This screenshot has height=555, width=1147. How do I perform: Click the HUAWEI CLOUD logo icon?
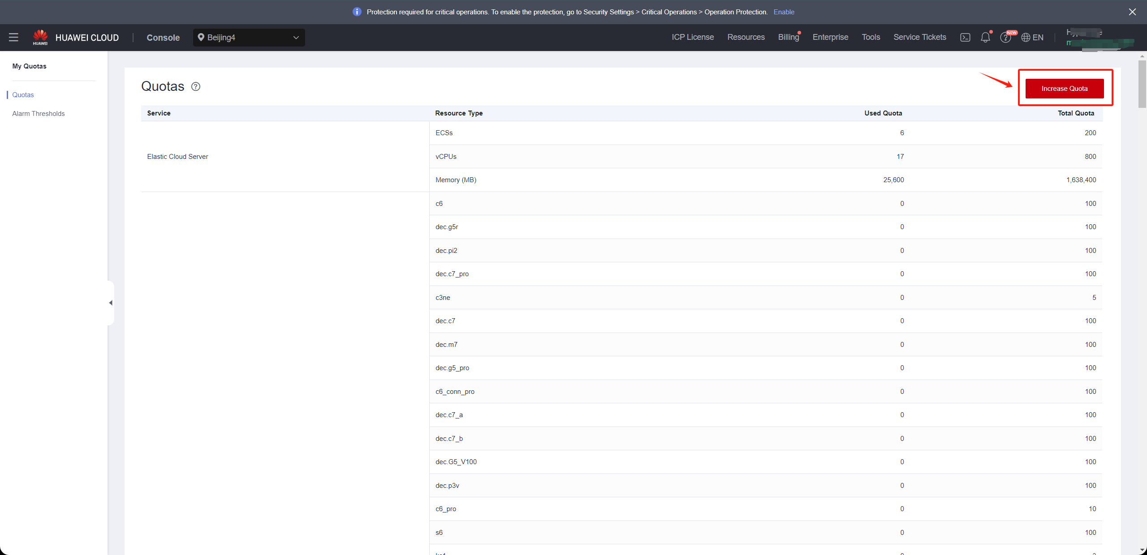coord(40,37)
